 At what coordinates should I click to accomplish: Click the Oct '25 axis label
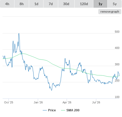pos(8,102)
